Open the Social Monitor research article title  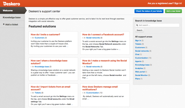click(x=105, y=62)
